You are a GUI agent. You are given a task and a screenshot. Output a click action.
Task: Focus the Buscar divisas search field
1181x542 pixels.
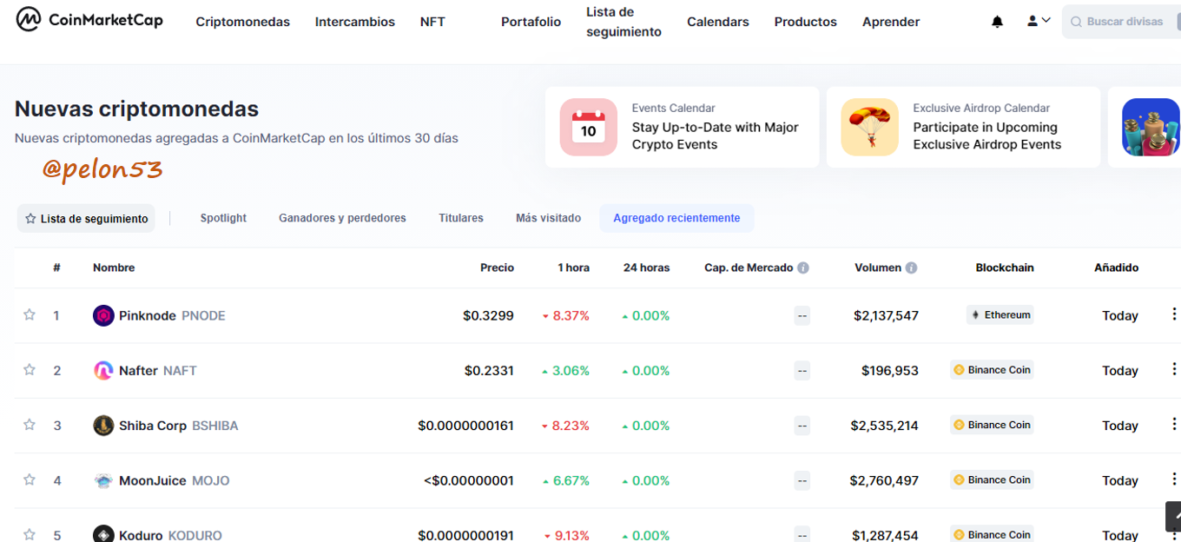1122,22
